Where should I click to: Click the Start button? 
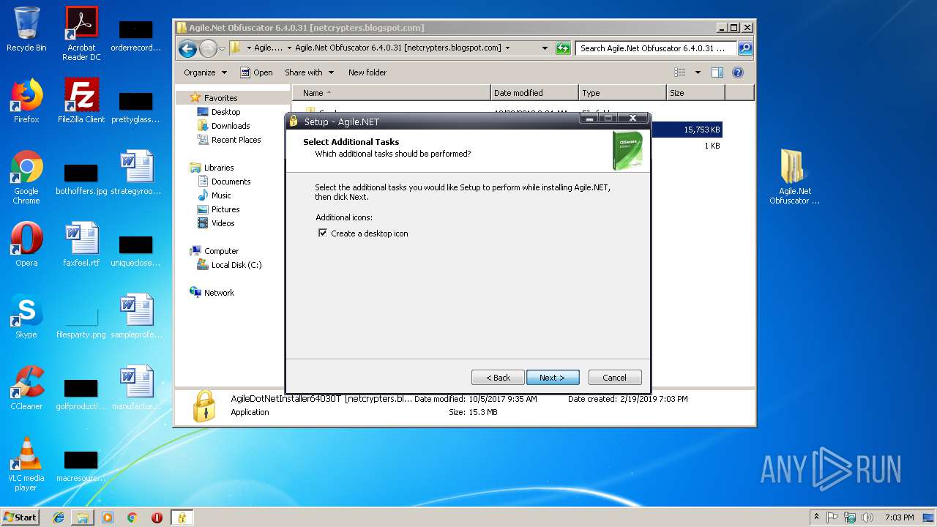coord(20,517)
